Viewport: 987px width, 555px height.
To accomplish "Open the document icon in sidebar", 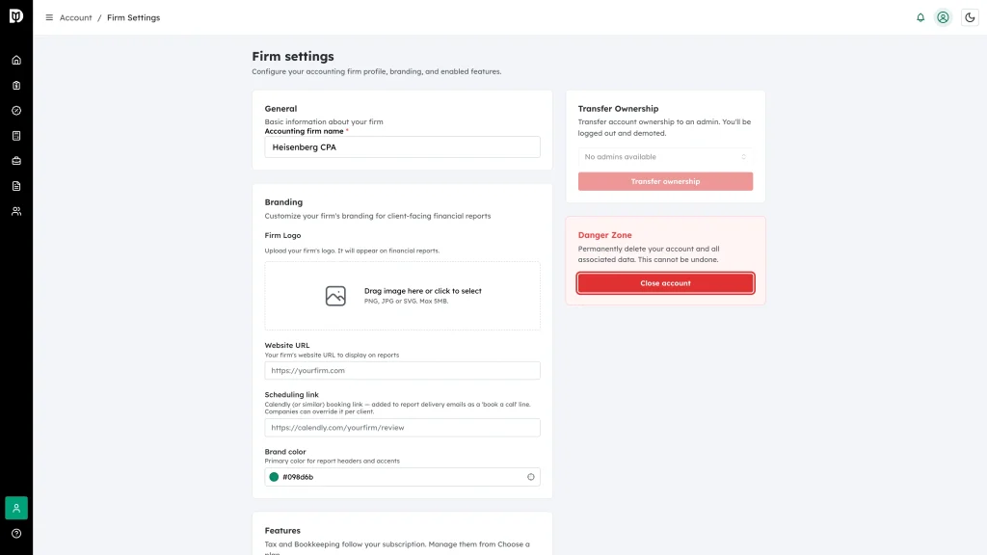I will coord(16,186).
